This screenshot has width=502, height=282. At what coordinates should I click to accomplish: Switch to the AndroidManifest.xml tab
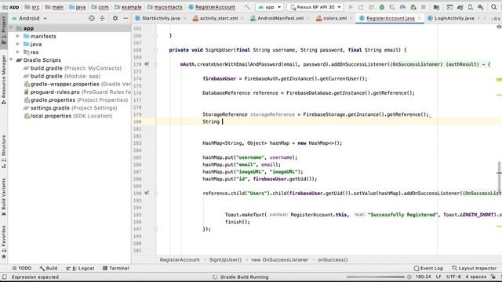click(281, 19)
